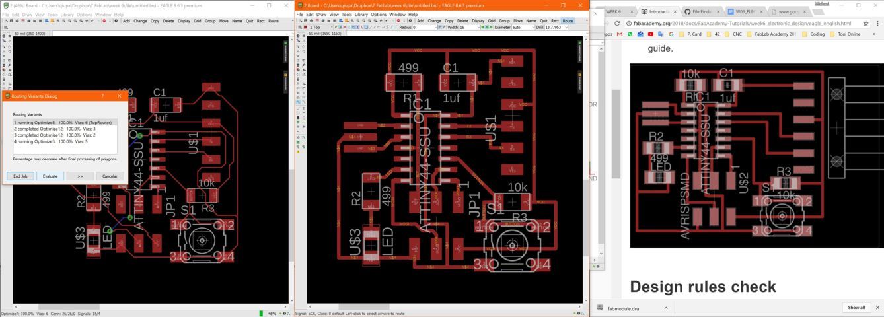Screen dimensions: 884x317
Task: Switch to WEEK 6 browser tab
Action: click(x=616, y=11)
